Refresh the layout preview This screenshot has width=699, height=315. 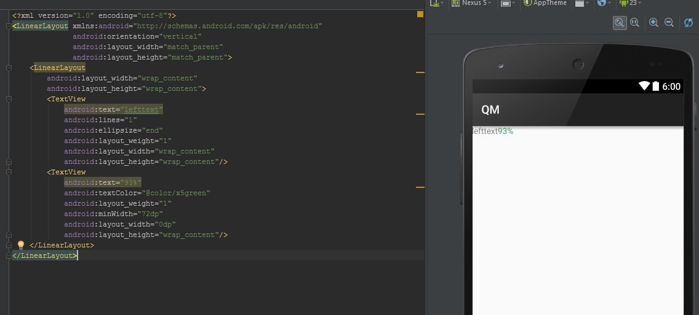pos(689,23)
